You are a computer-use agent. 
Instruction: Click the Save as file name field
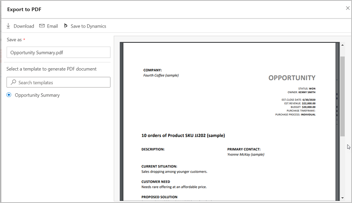(59, 52)
